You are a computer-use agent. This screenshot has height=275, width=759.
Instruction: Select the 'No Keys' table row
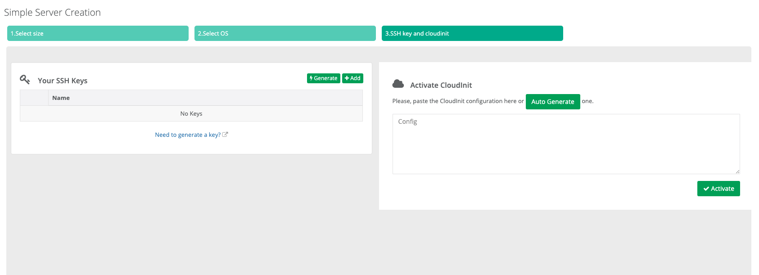tap(191, 113)
